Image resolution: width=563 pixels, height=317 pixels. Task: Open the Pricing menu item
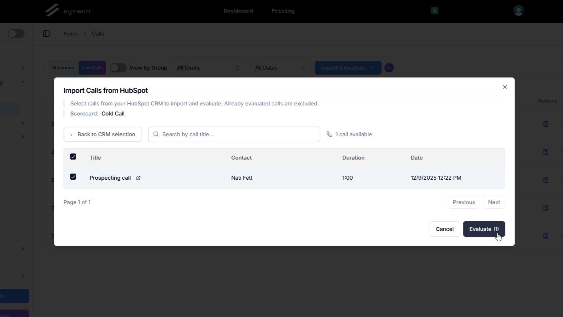(283, 11)
